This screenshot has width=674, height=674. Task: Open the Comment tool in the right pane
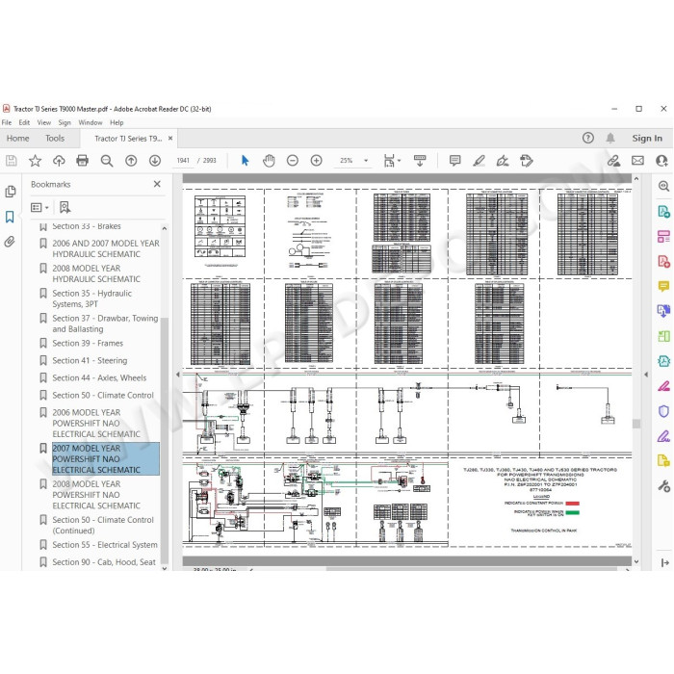point(663,286)
